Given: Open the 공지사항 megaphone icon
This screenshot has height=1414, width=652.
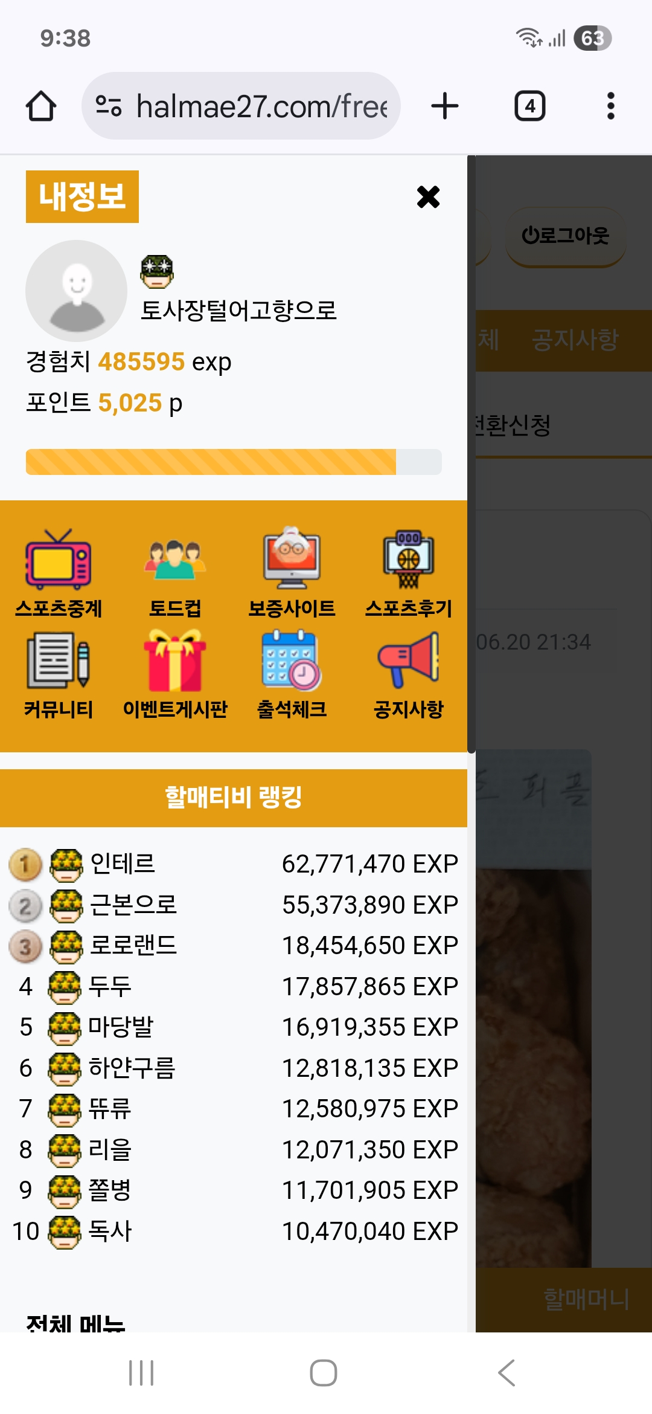Looking at the screenshot, I should [x=409, y=660].
